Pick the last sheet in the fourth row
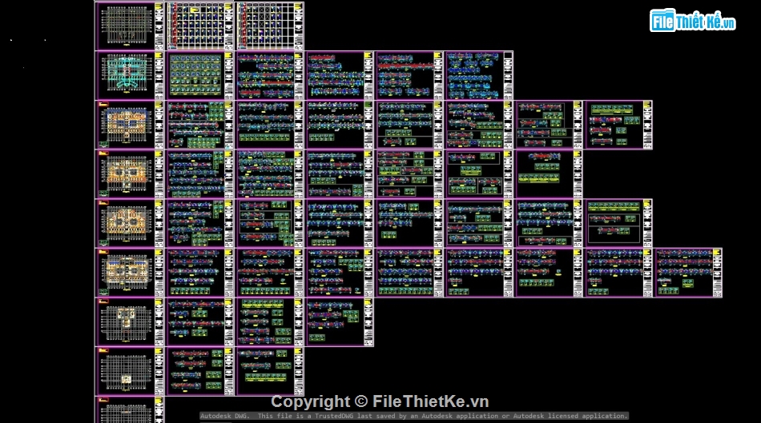Screen dimensions: 761x423 point(548,174)
